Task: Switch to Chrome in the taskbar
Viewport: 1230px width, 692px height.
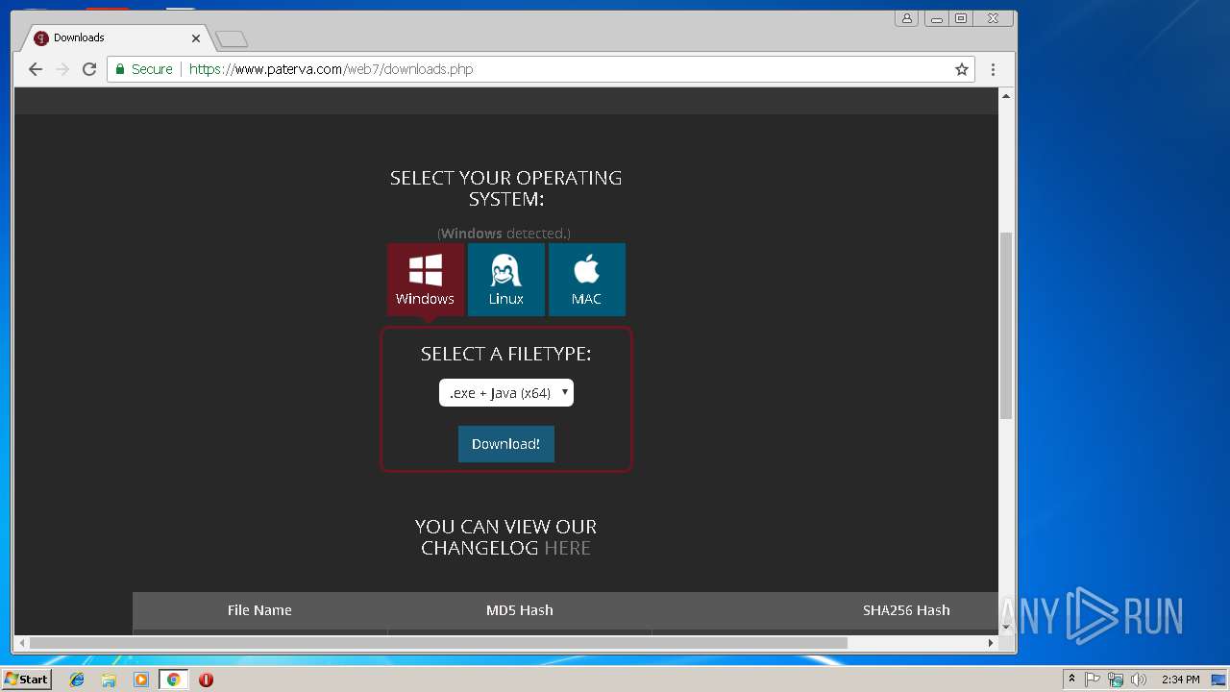Action: tap(174, 680)
